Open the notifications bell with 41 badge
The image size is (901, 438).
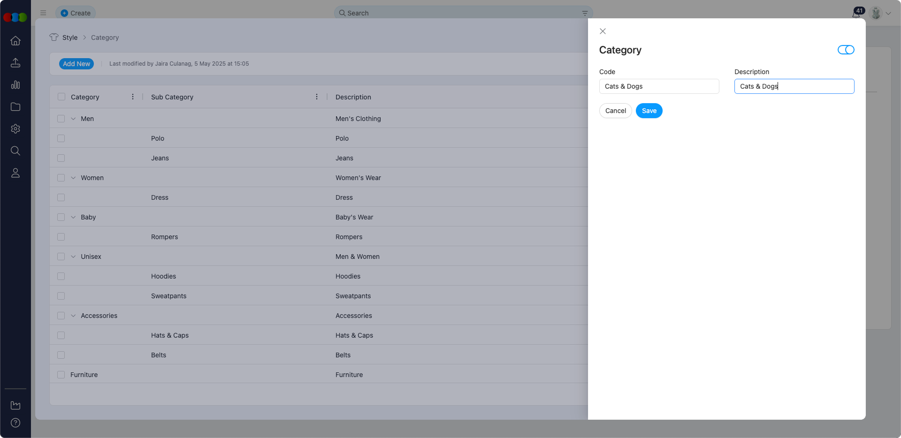pos(856,13)
